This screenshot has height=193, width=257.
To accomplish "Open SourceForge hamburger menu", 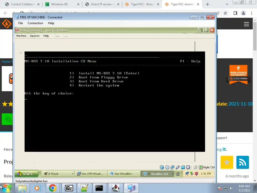I will click(246, 24).
